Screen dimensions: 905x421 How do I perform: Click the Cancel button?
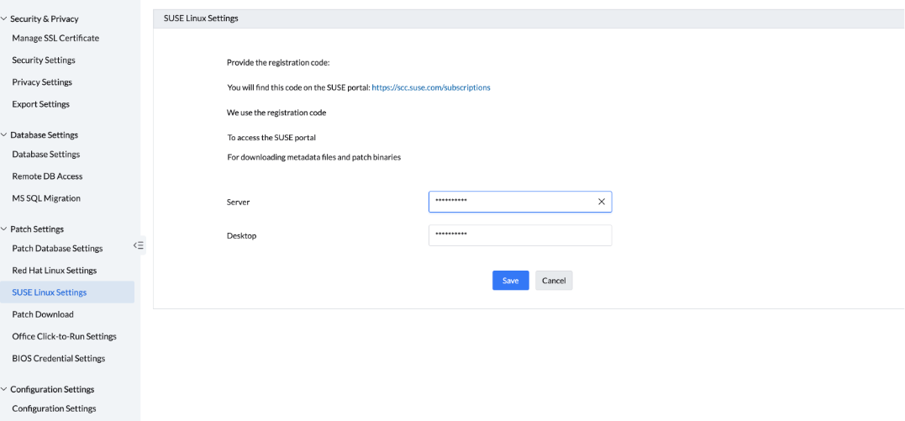pos(554,281)
